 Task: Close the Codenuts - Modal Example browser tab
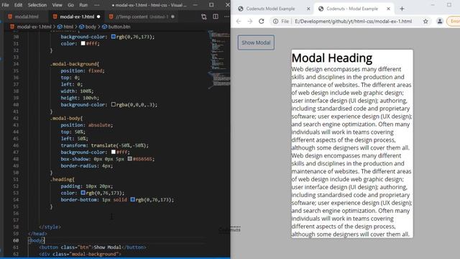click(388, 9)
